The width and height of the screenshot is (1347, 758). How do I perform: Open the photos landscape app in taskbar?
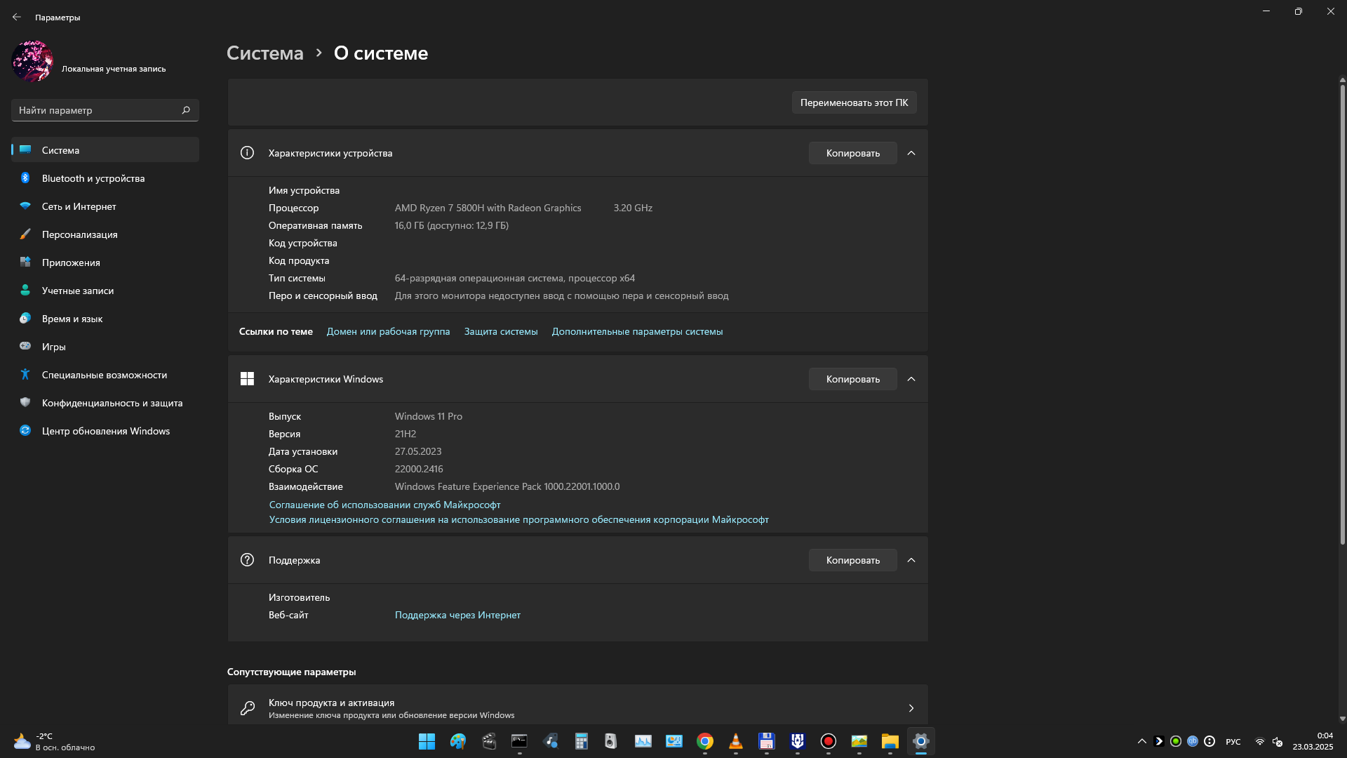pos(859,741)
